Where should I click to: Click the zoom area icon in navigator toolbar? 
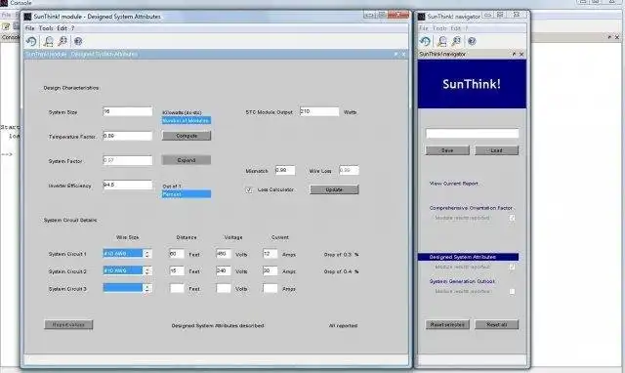point(442,41)
